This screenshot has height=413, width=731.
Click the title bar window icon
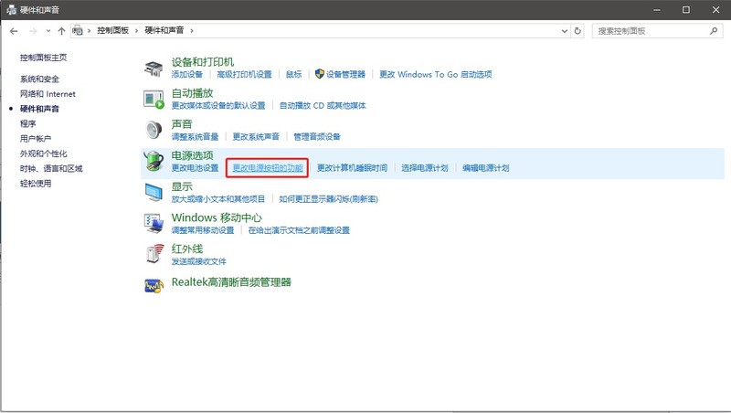(11, 10)
